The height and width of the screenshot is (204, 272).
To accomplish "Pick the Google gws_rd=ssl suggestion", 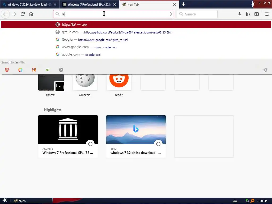I will 136,40.
